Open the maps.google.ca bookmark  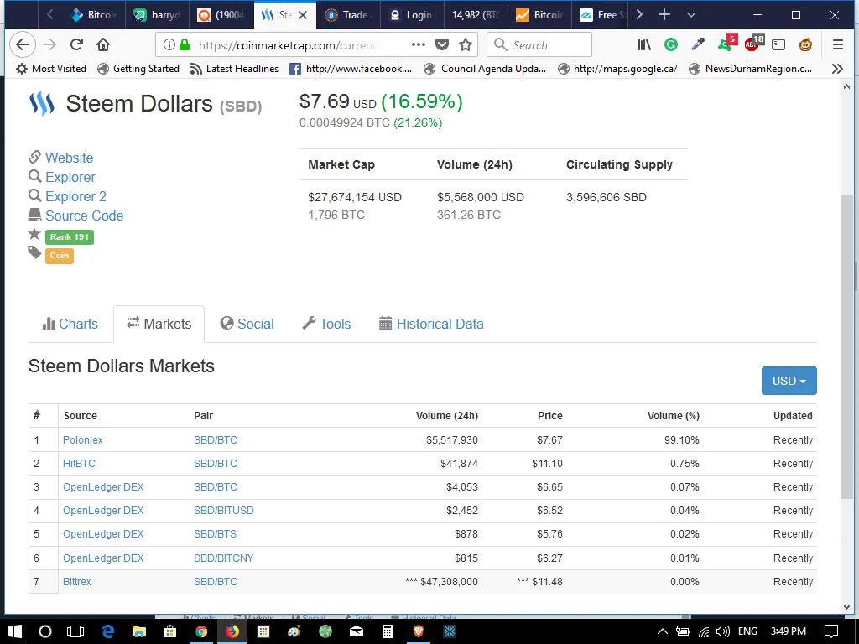[x=617, y=69]
